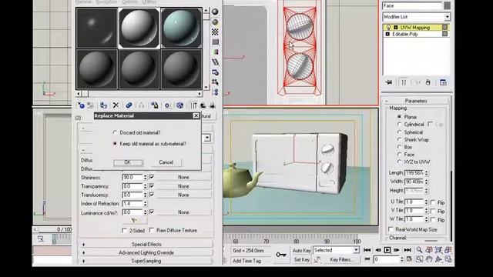Click Reset Map/Mtl X icon

click(116, 105)
